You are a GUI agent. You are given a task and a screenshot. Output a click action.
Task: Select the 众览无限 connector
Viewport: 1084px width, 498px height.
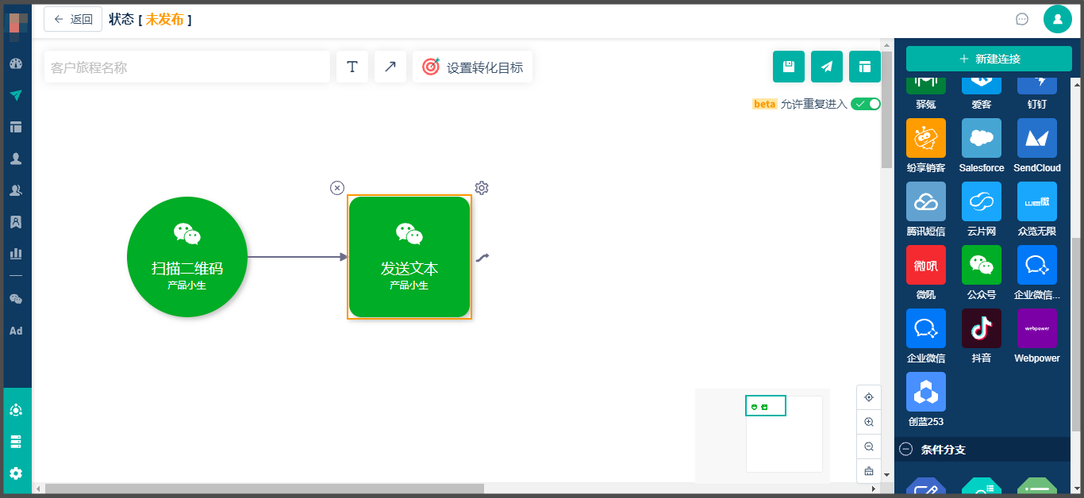point(1037,209)
